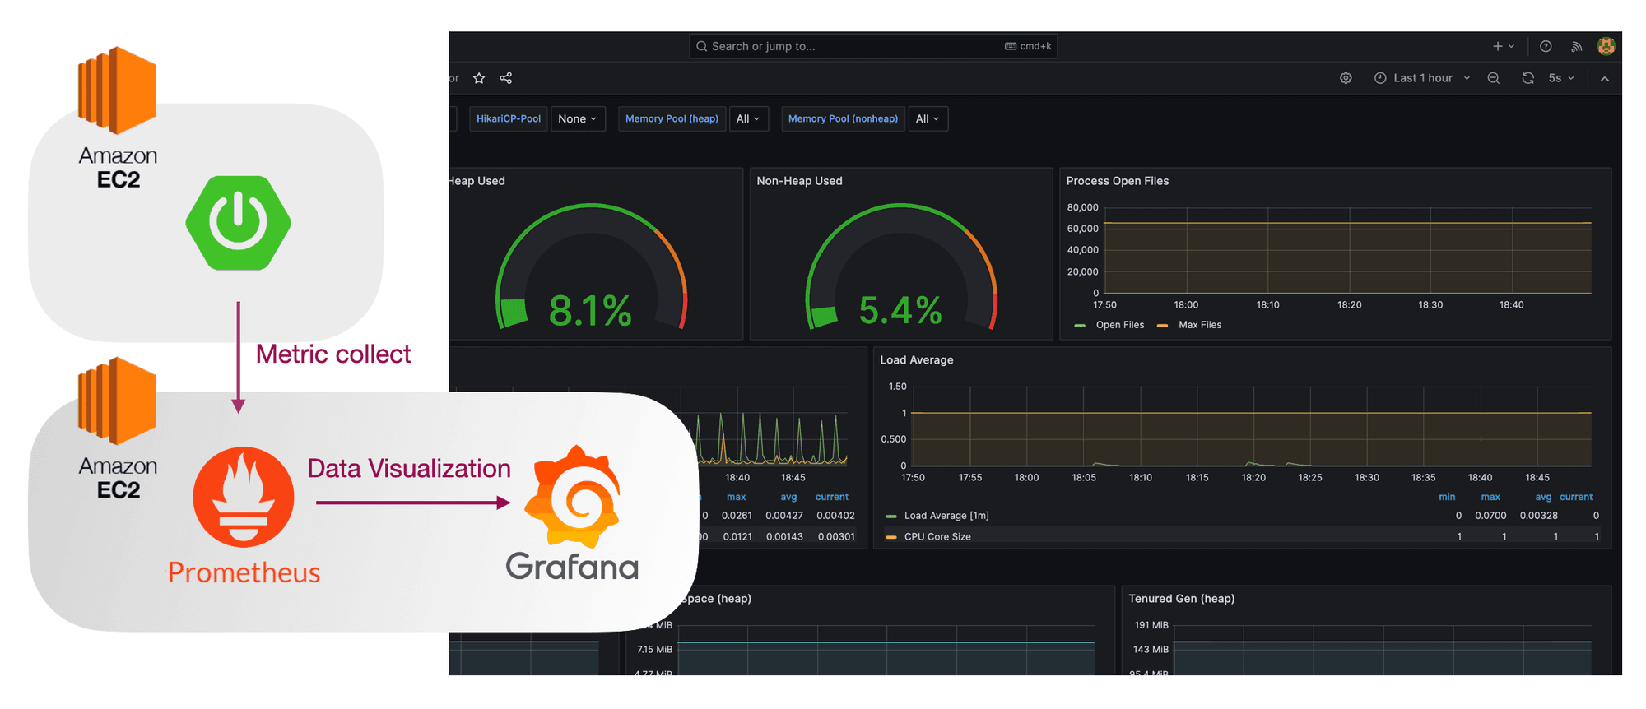Toggle the 'Load Average [1m]' legend series
Viewport: 1646px width, 709px height.
click(x=946, y=516)
